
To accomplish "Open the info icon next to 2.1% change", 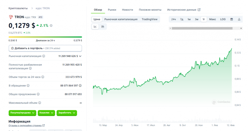I will (x=51, y=26).
